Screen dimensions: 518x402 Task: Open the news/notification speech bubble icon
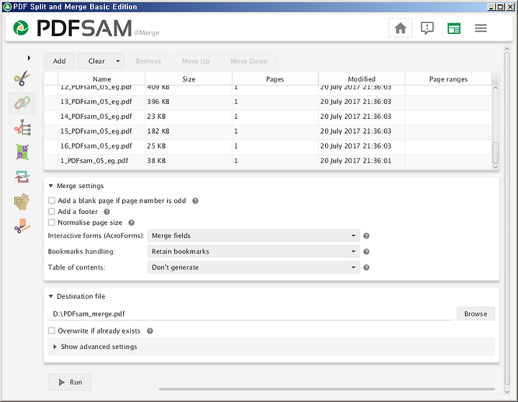pyautogui.click(x=427, y=28)
